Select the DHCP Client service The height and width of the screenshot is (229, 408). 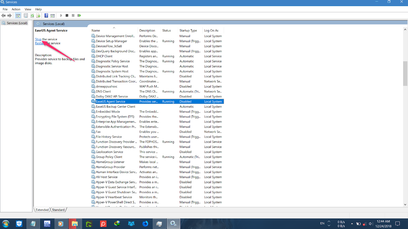157,56
